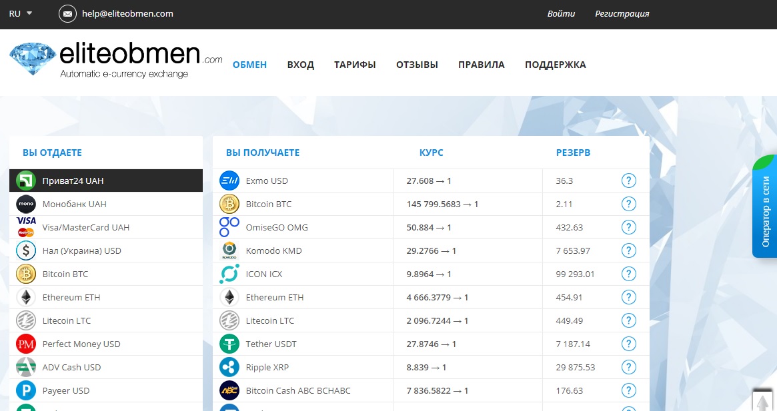Click the Perfect Money PM icon
This screenshot has height=411, width=777.
(x=26, y=344)
